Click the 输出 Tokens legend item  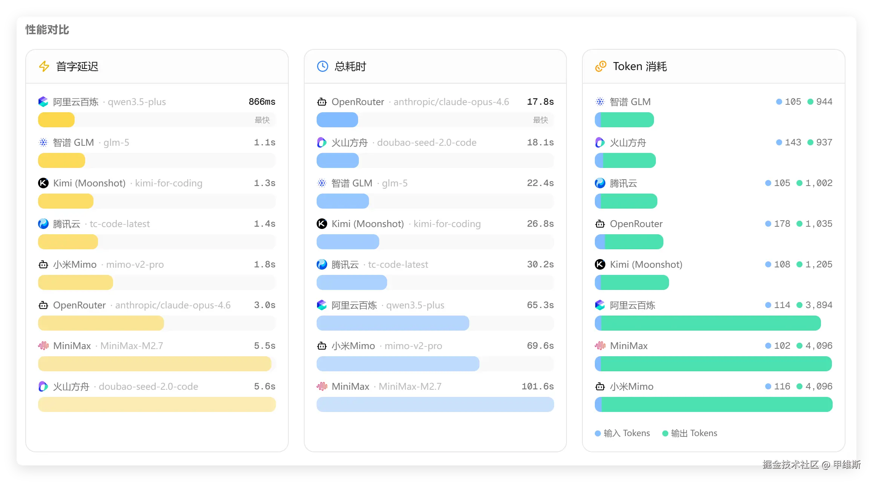click(x=690, y=433)
